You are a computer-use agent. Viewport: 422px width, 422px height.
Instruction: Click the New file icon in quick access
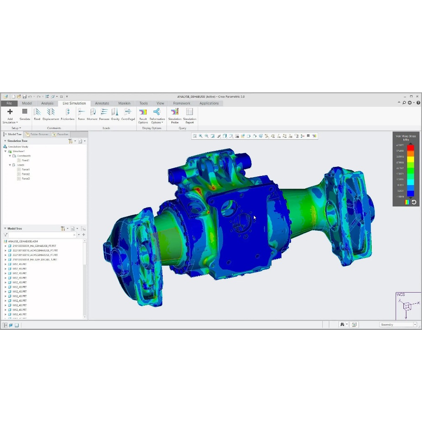[x=14, y=96]
